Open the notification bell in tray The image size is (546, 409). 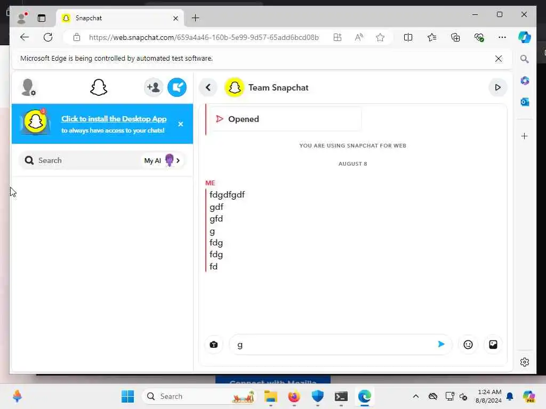(x=510, y=396)
